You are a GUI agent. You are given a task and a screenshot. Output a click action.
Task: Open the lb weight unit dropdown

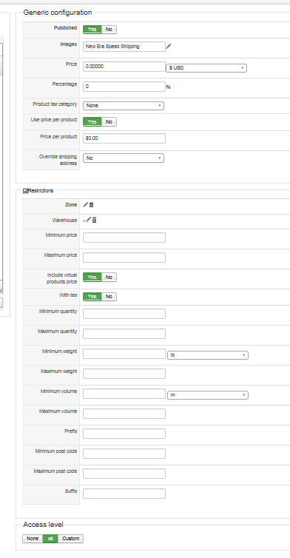[208, 355]
